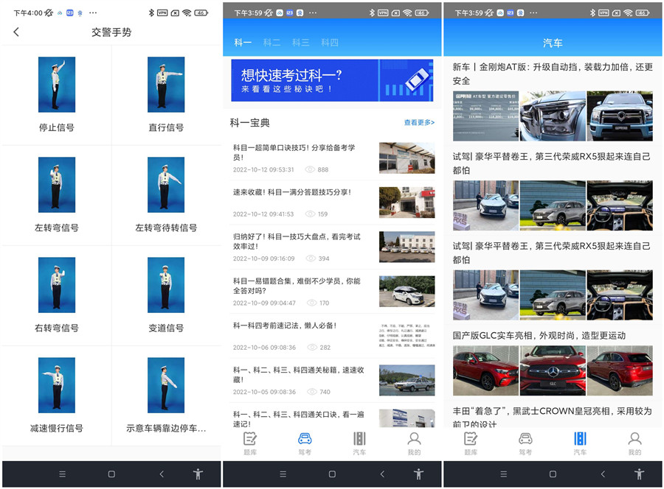The width and height of the screenshot is (664, 489).
Task: Tap the eye icon beside 394 views
Action: (x=311, y=258)
